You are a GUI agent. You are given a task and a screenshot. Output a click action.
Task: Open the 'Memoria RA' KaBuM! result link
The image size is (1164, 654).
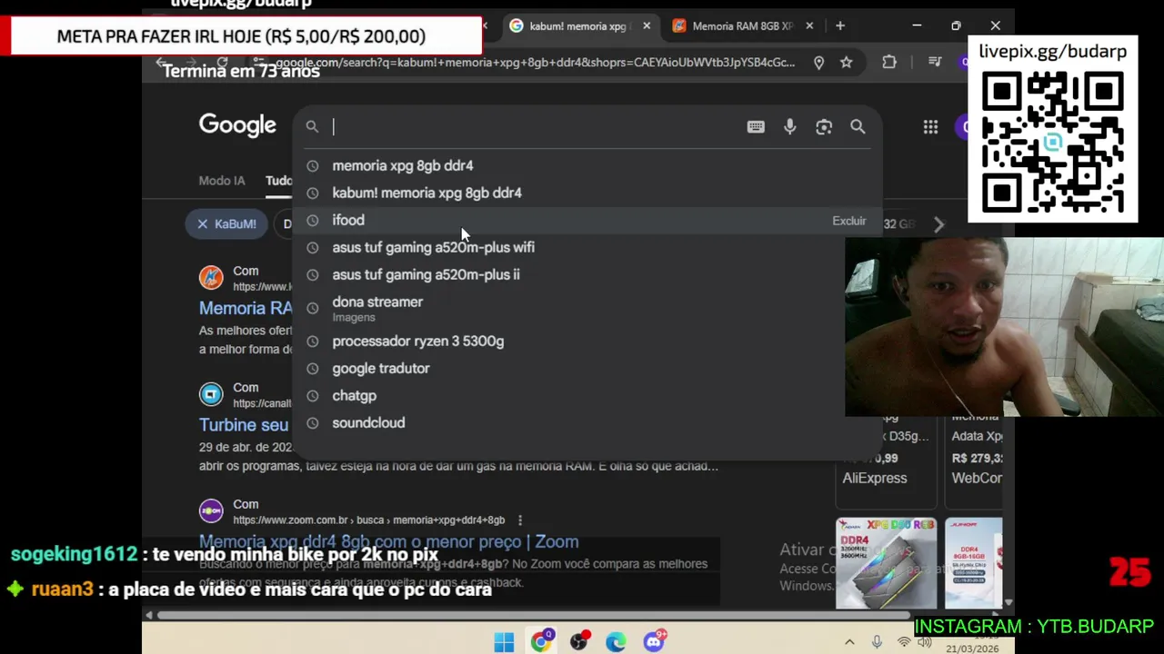246,308
